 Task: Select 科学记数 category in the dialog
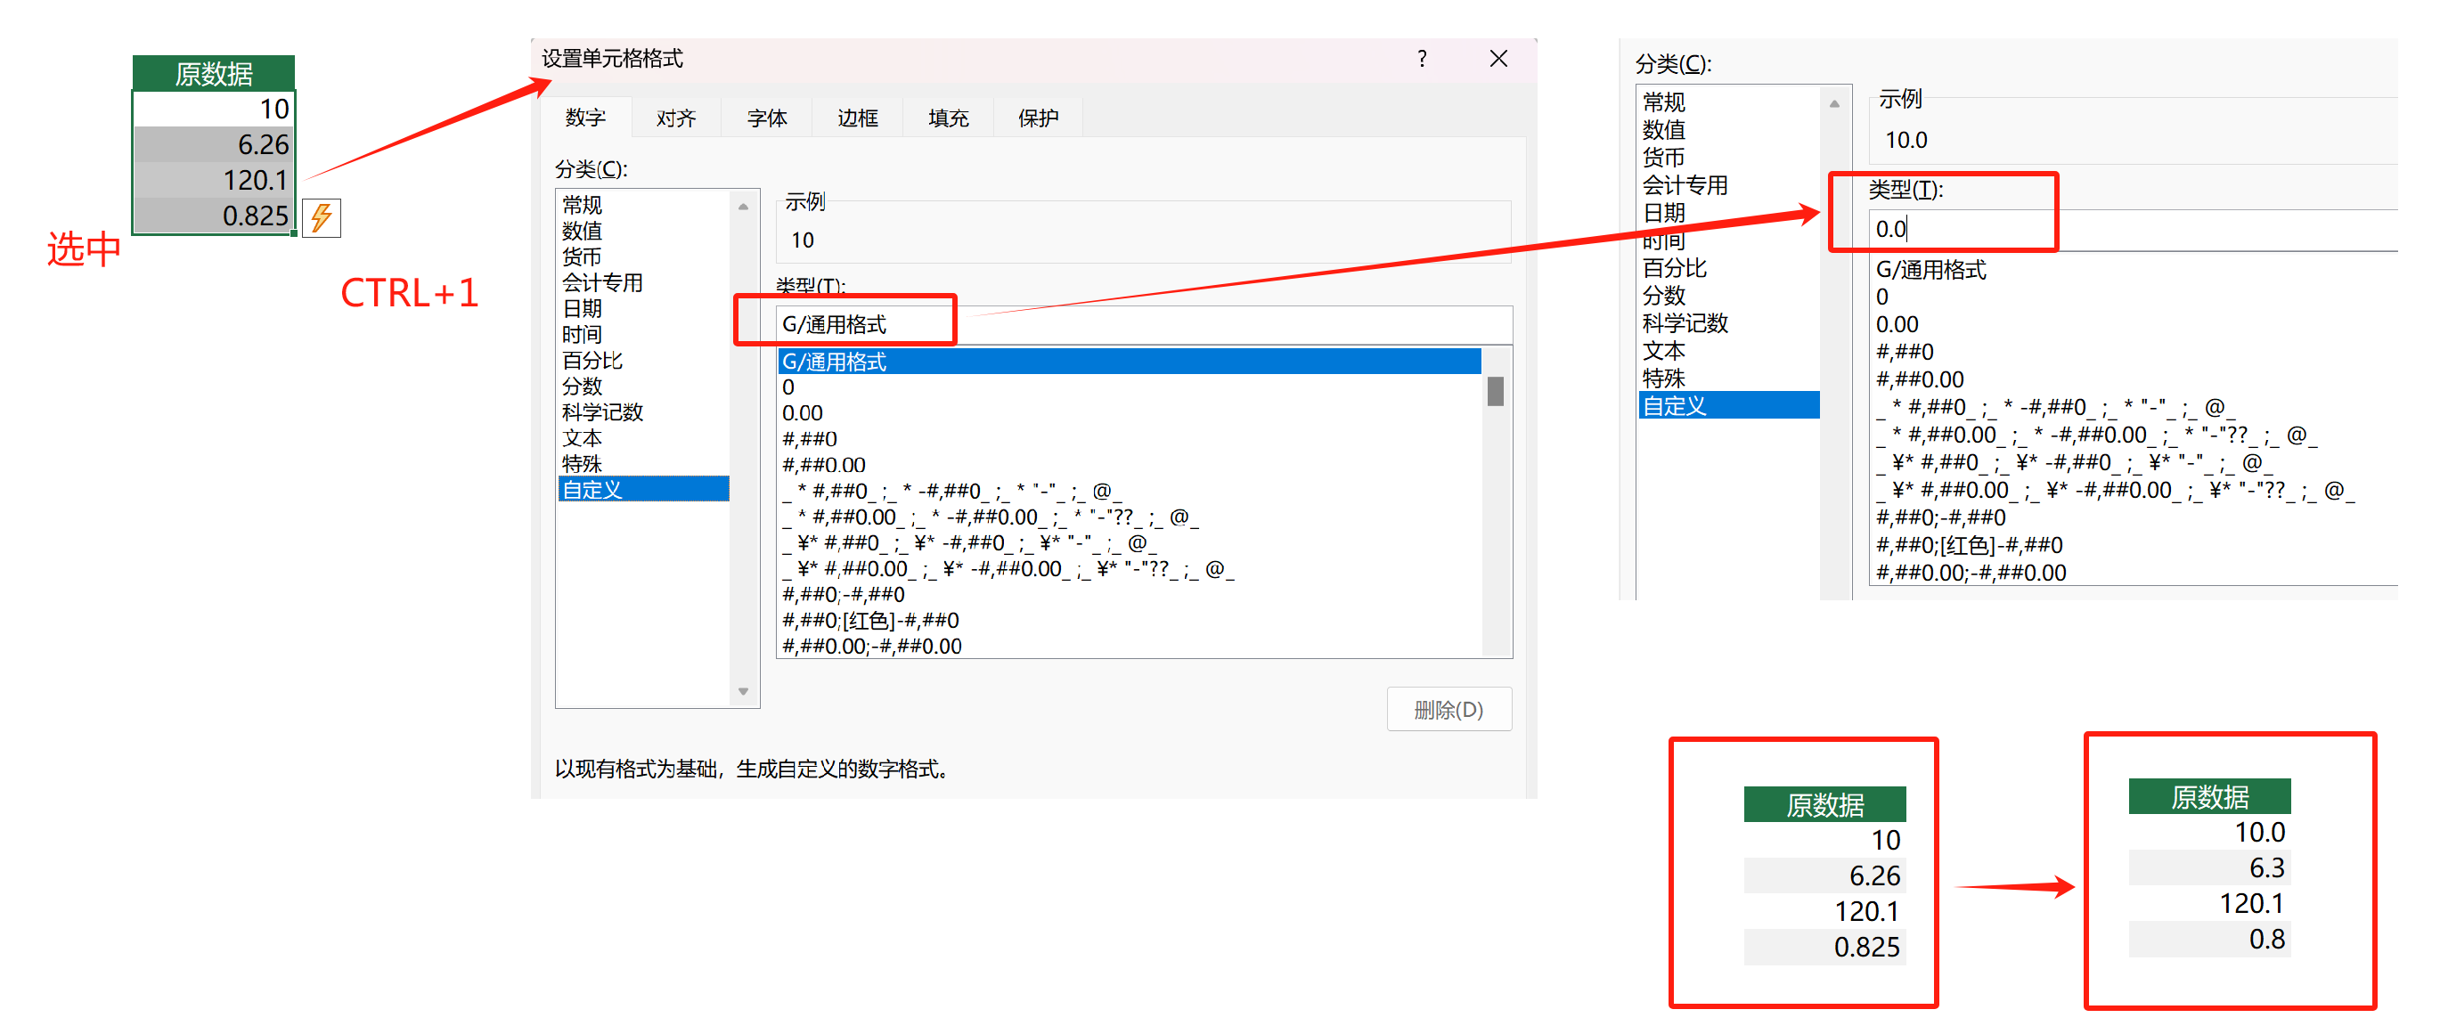coord(602,411)
